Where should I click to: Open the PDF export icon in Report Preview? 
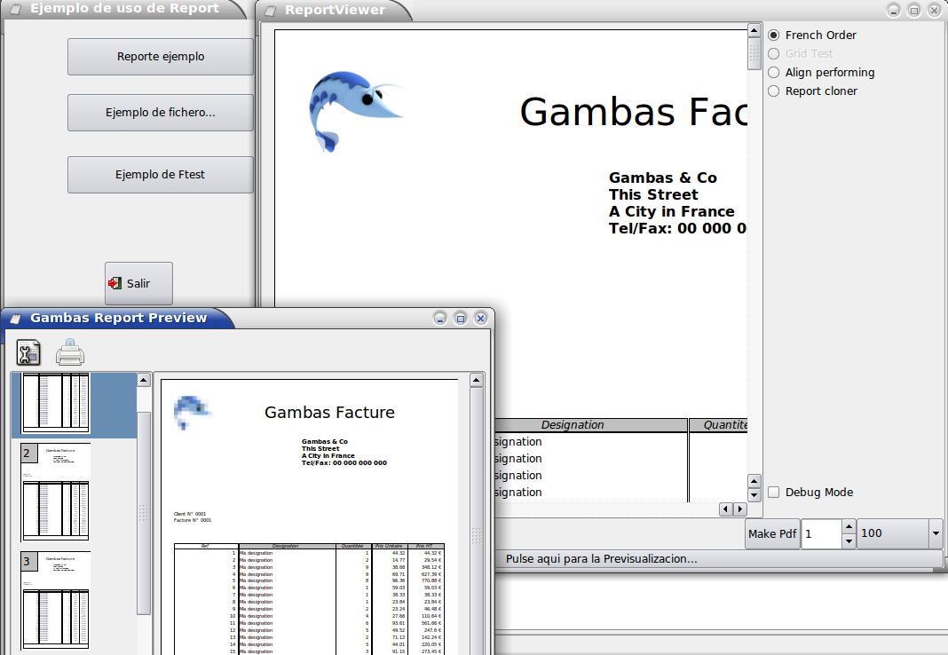click(28, 352)
